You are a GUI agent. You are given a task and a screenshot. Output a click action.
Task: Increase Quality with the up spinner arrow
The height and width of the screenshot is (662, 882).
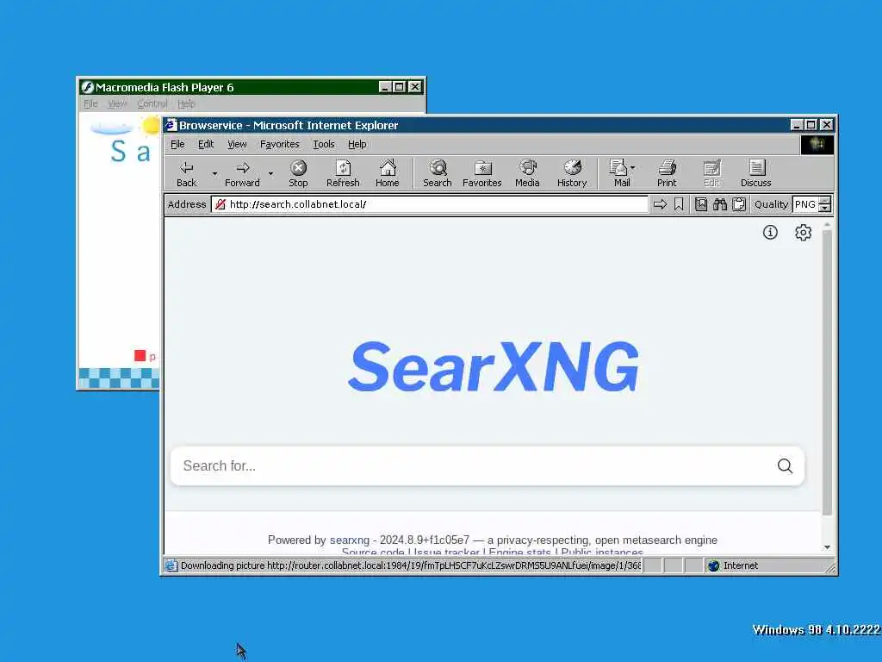(824, 200)
